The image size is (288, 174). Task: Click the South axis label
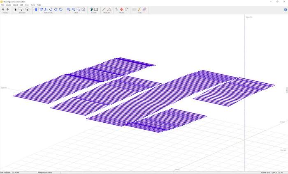click(x=283, y=150)
